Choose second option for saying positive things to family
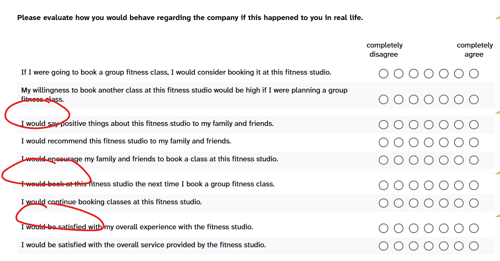The width and height of the screenshot is (500, 261). click(398, 125)
